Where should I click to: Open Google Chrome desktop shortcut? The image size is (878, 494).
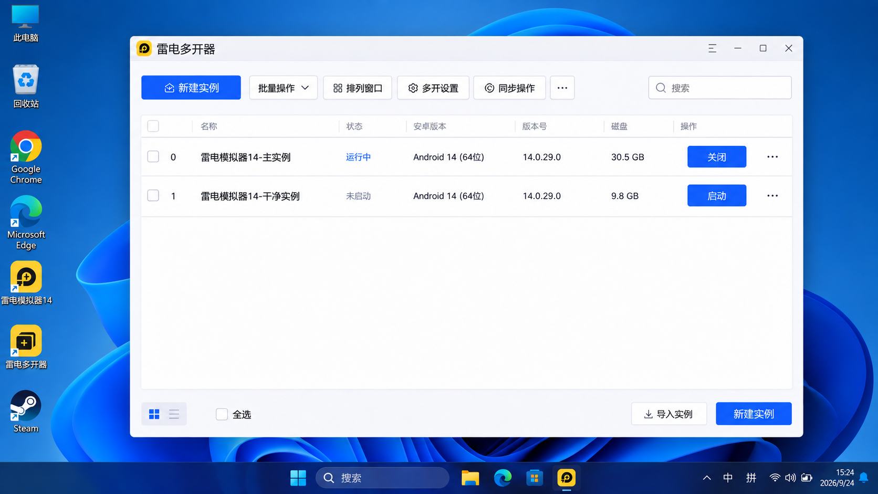[x=26, y=157]
